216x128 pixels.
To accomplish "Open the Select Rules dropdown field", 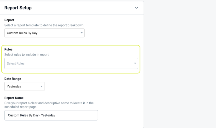I will [71, 63].
